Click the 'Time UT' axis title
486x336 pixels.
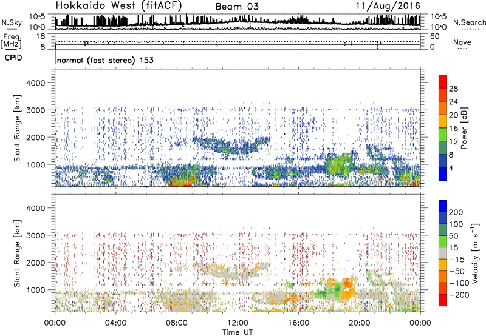coord(238,332)
